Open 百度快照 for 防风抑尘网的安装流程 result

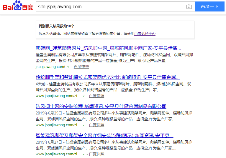[96, 125]
